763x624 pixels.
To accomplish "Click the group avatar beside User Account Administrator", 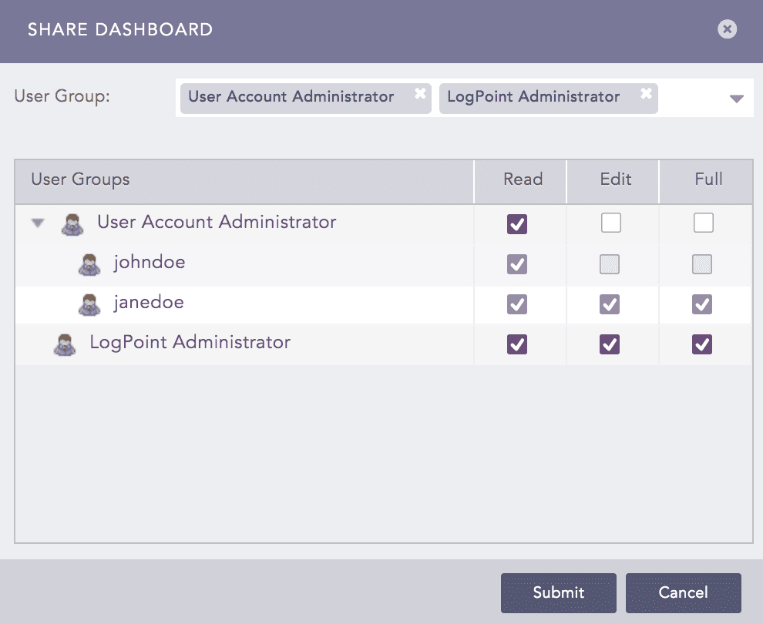I will 73,222.
